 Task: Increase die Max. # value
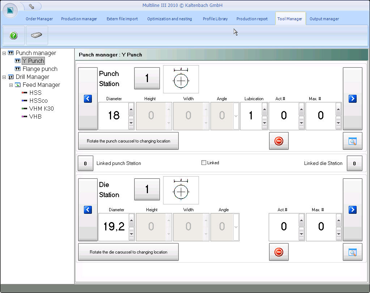tap(339, 220)
